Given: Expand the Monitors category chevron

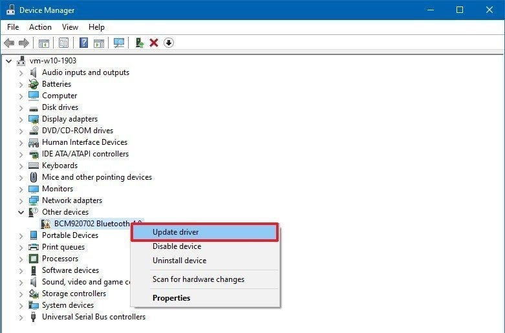Looking at the screenshot, I should [21, 189].
